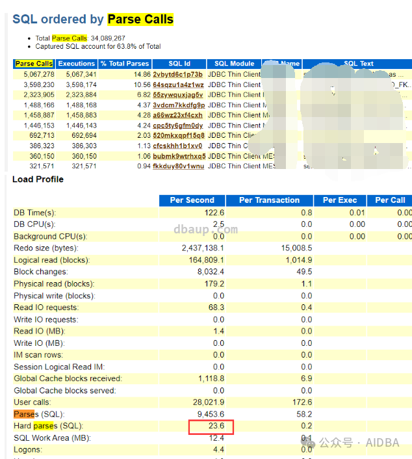Click percent total parses value 10.56
Viewport: 412px width, 459px height.
coord(142,85)
